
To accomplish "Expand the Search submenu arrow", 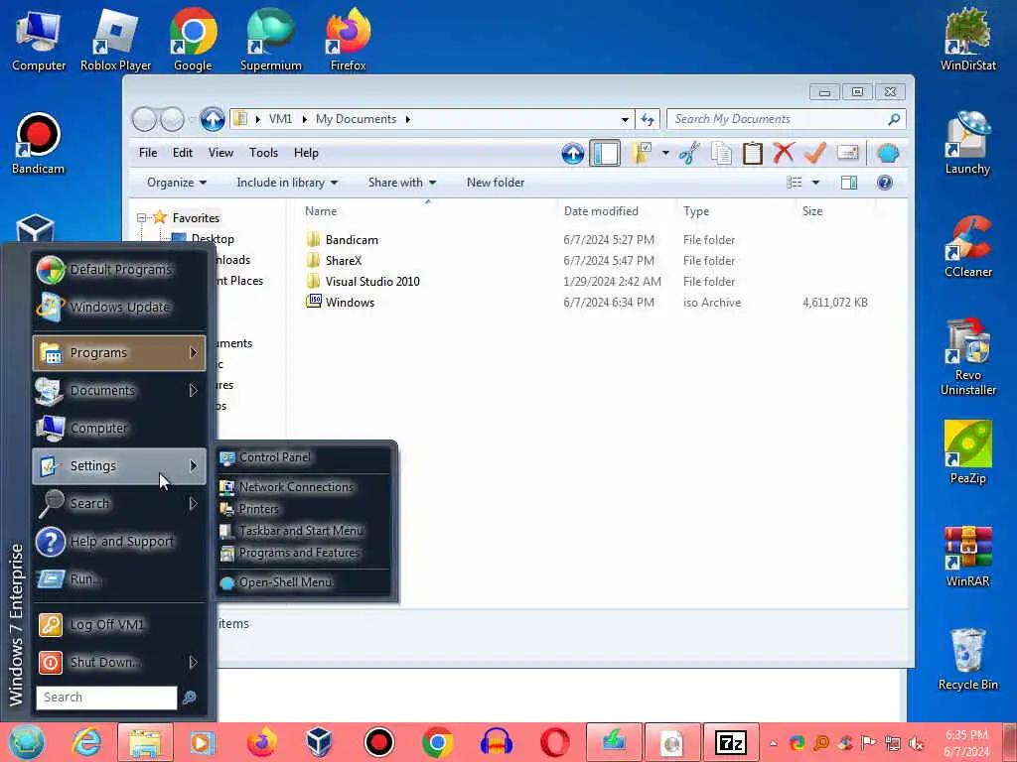I will tap(193, 503).
